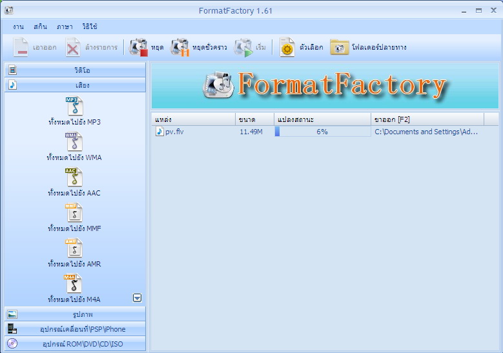Expand the รูปภาพ category panel

pos(75,314)
